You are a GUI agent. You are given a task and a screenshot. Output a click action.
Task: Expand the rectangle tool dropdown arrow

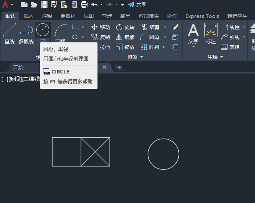coord(82,27)
